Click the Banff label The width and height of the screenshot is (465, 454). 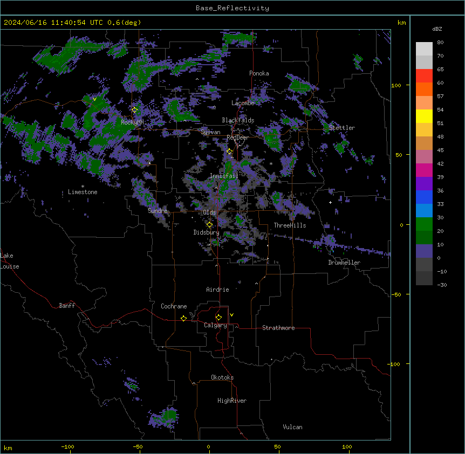click(x=67, y=306)
